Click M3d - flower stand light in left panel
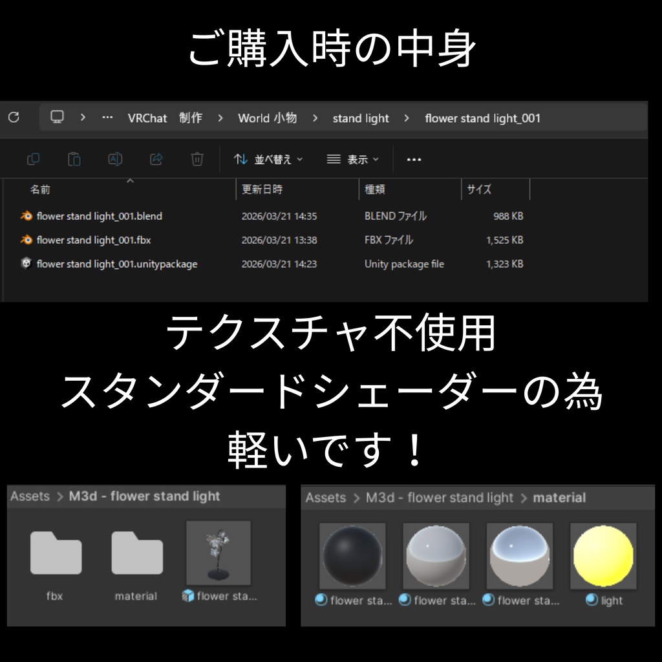The image size is (662, 662). tap(144, 496)
